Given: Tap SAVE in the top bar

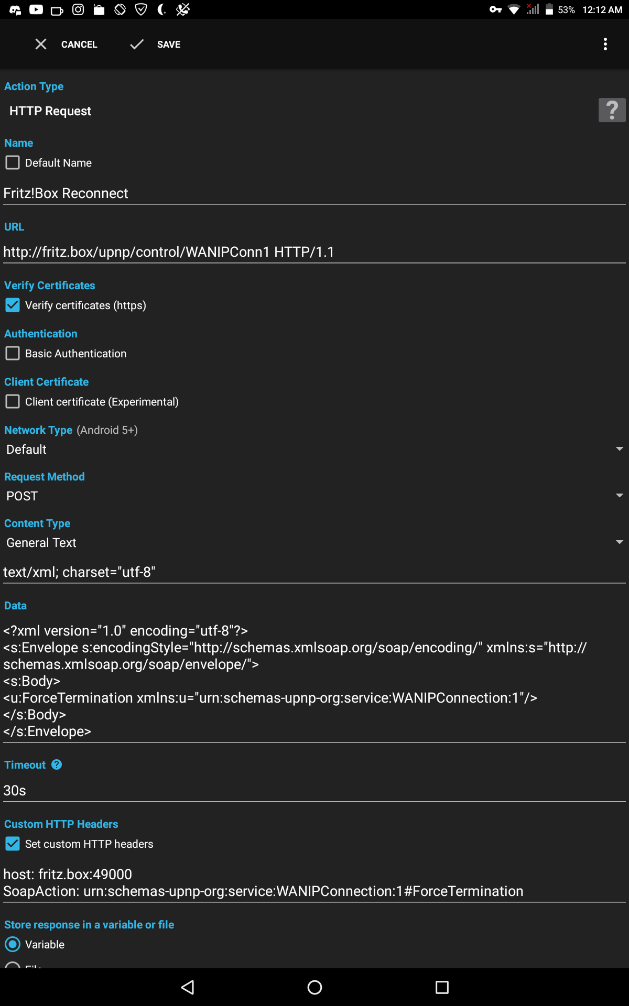Looking at the screenshot, I should pyautogui.click(x=168, y=44).
